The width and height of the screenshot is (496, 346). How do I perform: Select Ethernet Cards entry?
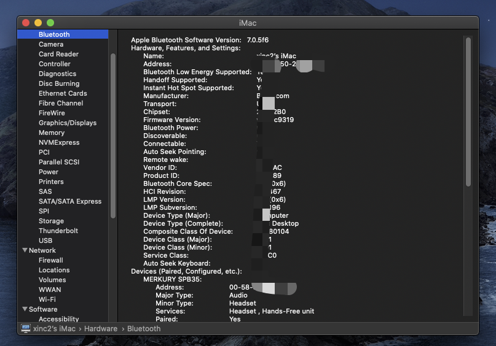pyautogui.click(x=63, y=93)
